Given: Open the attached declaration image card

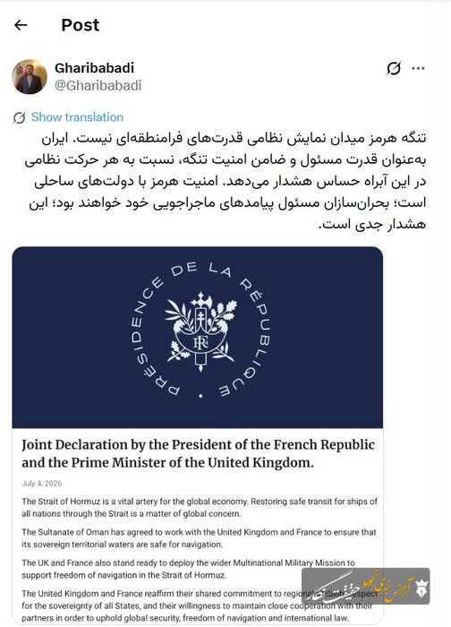Looking at the screenshot, I should (x=198, y=435).
